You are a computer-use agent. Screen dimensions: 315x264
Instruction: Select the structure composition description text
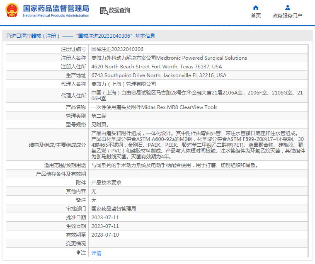[198, 145]
